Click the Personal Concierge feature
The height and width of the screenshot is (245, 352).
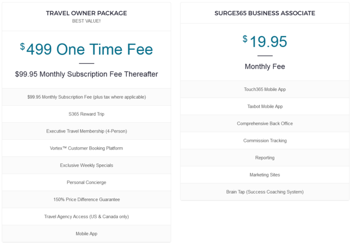click(x=87, y=182)
